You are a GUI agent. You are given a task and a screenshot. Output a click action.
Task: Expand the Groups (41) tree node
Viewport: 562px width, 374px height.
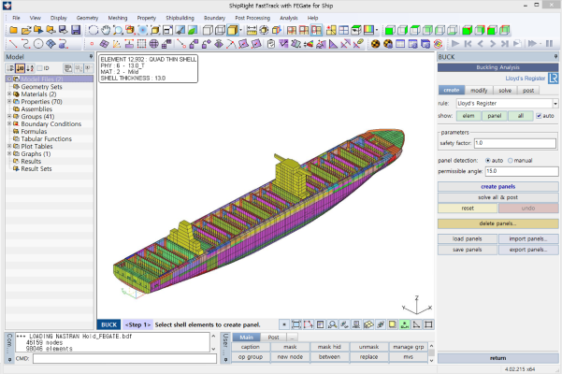8,116
